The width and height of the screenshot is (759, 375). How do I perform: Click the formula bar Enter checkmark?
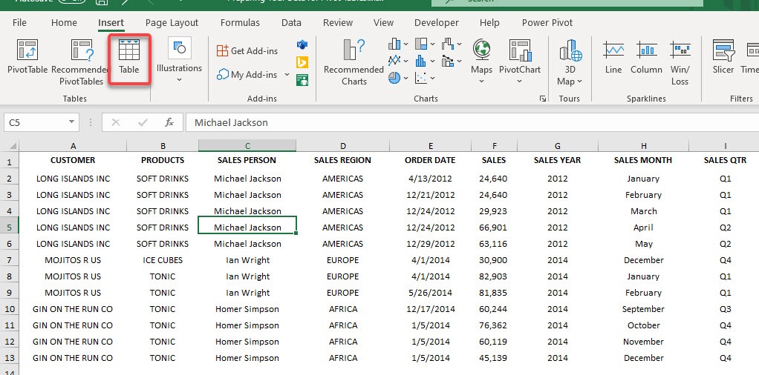pyautogui.click(x=143, y=122)
